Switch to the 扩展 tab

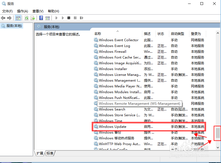(x=40, y=153)
